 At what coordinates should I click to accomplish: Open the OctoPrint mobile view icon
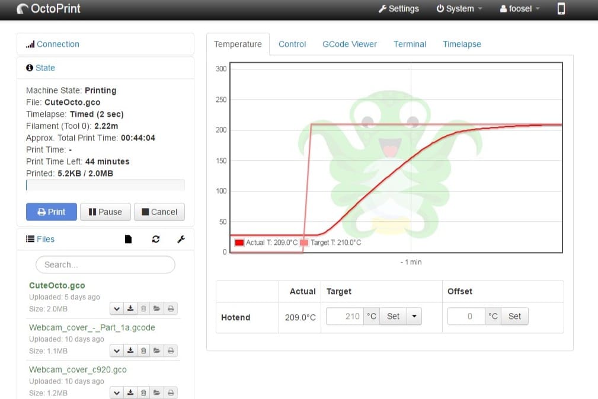561,8
